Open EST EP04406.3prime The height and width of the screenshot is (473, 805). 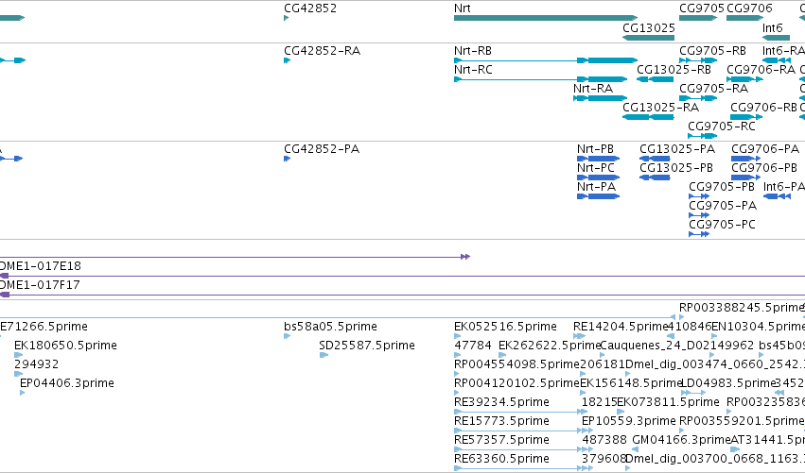(x=67, y=384)
